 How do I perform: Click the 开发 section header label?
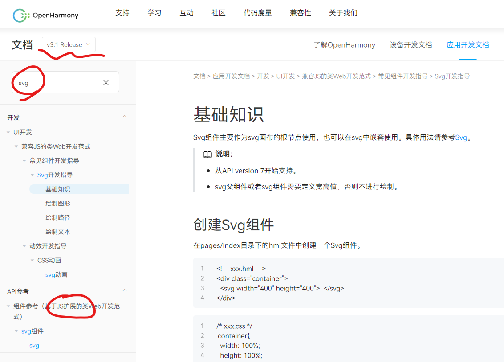coord(13,117)
